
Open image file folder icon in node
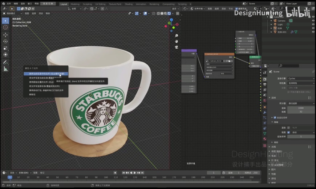(x=229, y=61)
